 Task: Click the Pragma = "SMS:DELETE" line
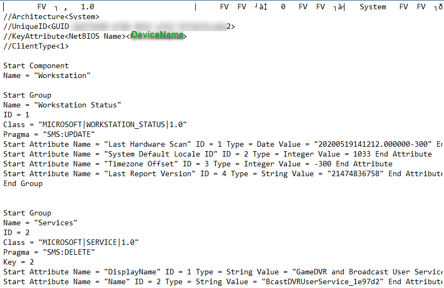pyautogui.click(x=49, y=253)
